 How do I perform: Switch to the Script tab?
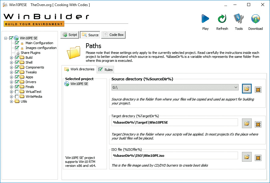click(70, 35)
